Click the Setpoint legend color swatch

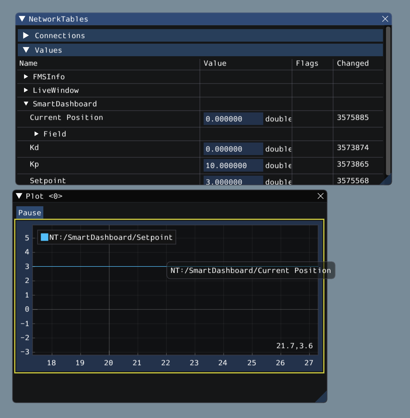click(44, 237)
